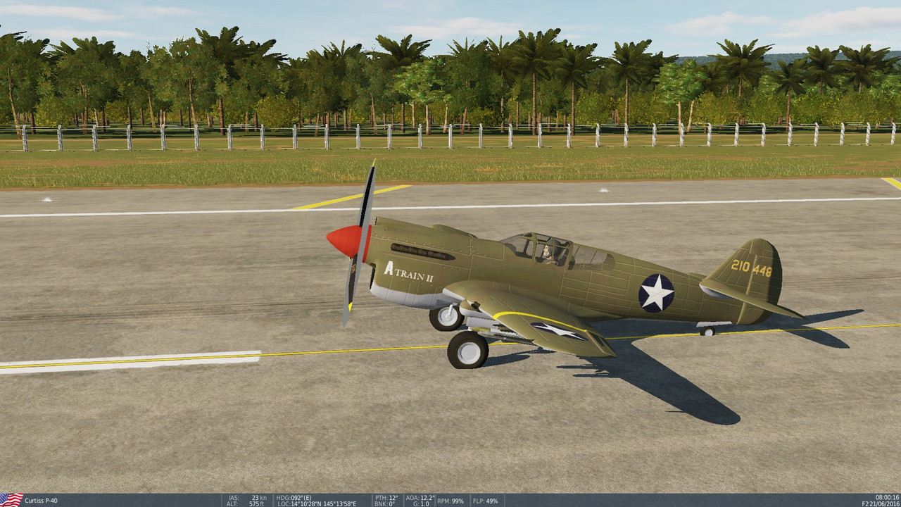Click the US flag icon in status bar
Screen dimensions: 901x507
pyautogui.click(x=11, y=500)
